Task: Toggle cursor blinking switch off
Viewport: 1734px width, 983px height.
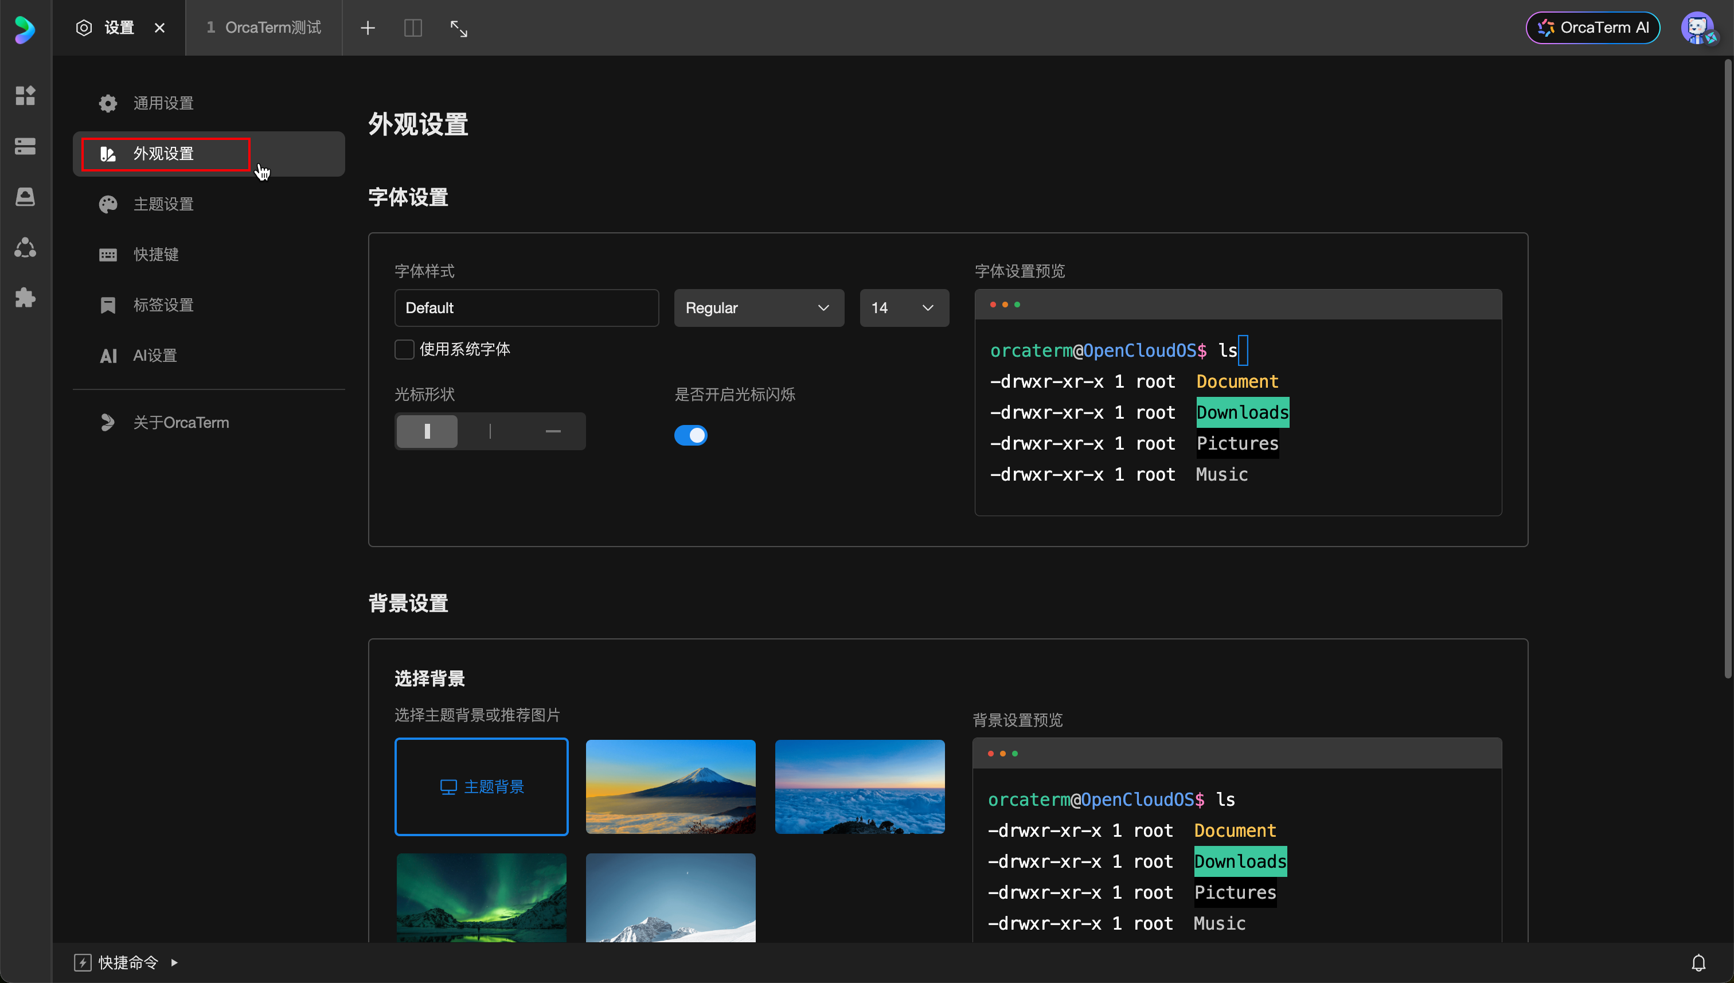Action: (690, 435)
